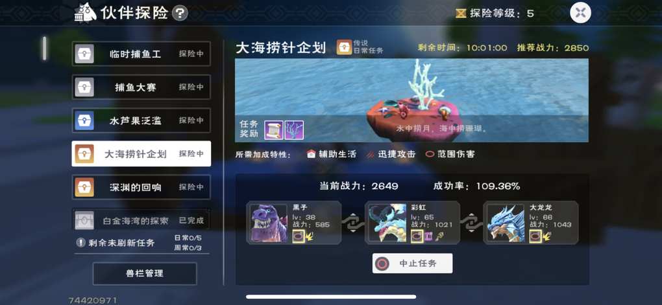The image size is (662, 305).
Task: Tap the 迅捷攻击 trait icon
Action: click(x=371, y=154)
